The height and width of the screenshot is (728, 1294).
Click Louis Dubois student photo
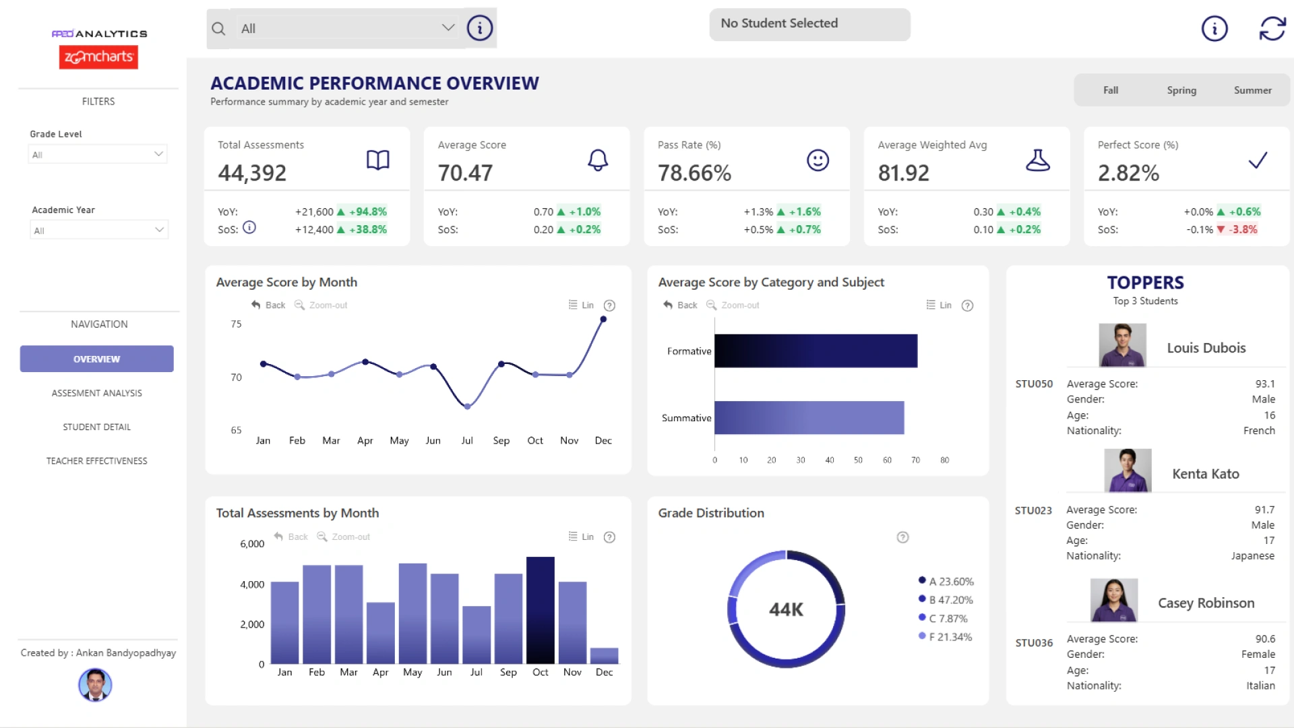click(x=1122, y=345)
